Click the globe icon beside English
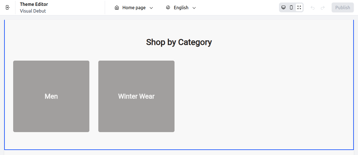The width and height of the screenshot is (358, 155). click(168, 8)
